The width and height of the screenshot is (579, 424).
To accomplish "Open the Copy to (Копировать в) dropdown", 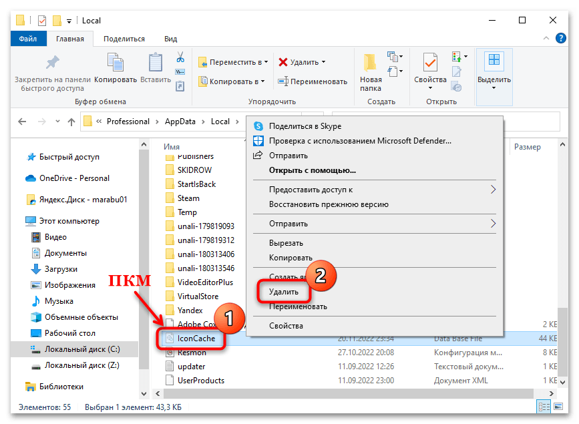I will point(232,81).
